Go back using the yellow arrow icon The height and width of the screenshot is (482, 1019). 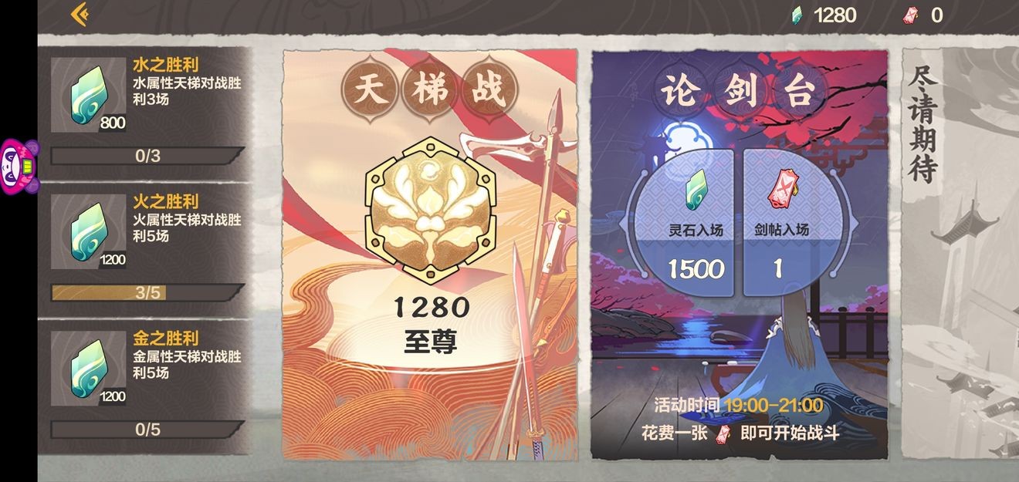click(x=80, y=15)
